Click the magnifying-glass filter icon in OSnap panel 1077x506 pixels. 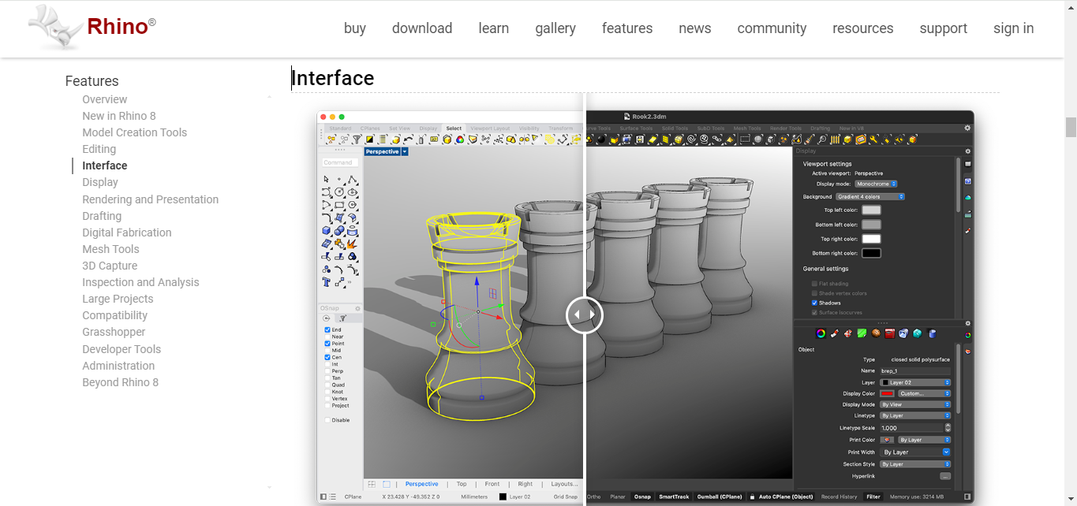[x=343, y=318]
